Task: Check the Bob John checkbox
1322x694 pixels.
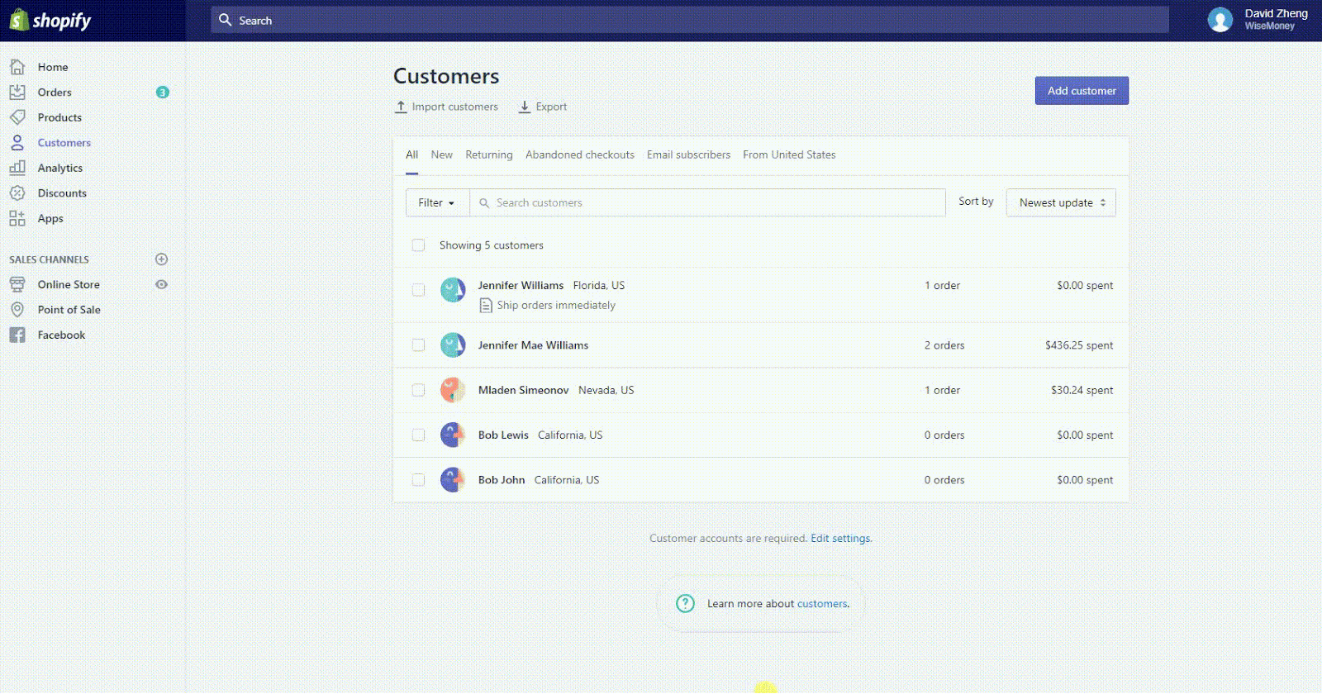Action: tap(418, 480)
